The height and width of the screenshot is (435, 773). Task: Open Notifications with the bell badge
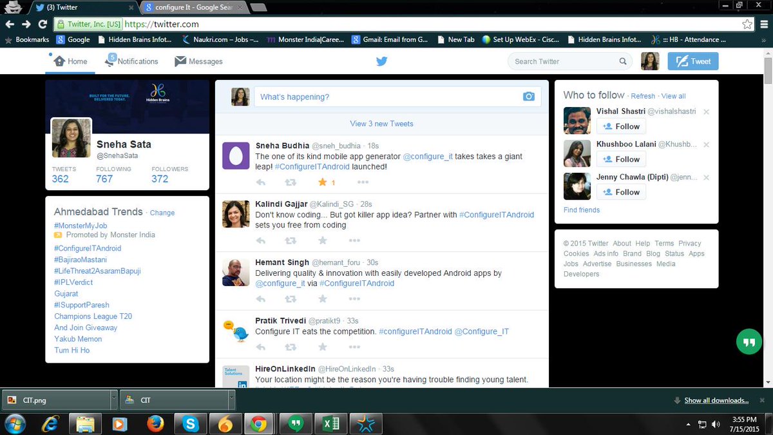131,61
